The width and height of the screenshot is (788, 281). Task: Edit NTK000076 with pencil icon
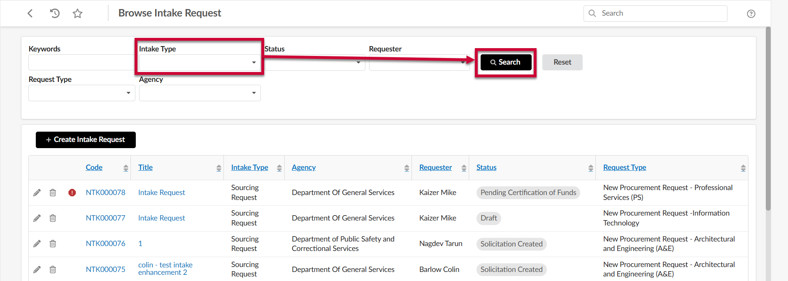coord(37,244)
